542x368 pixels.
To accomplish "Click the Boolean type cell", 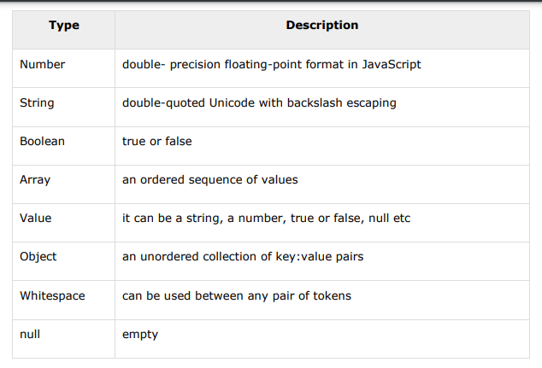I will click(x=43, y=141).
